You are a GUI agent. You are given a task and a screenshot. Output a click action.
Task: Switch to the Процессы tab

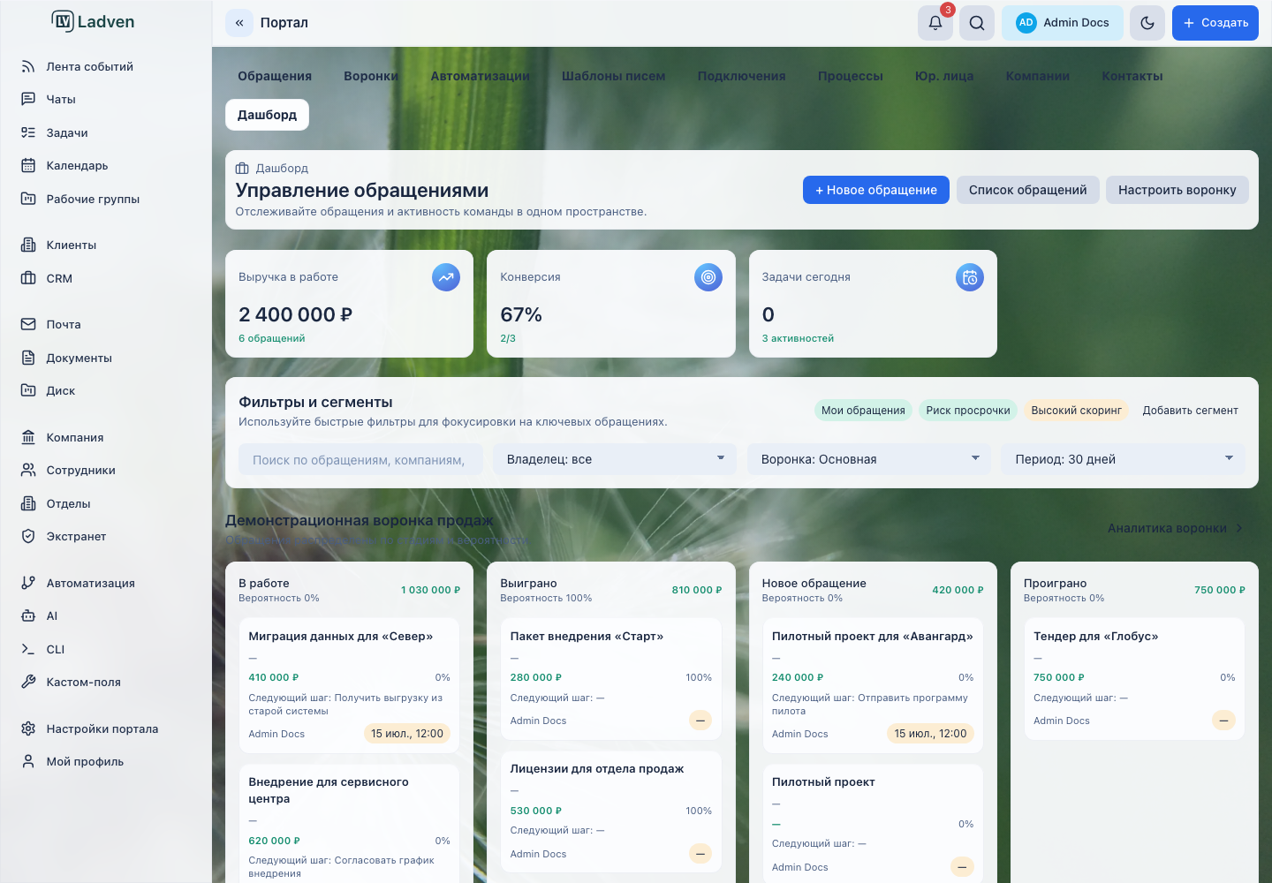coord(851,76)
